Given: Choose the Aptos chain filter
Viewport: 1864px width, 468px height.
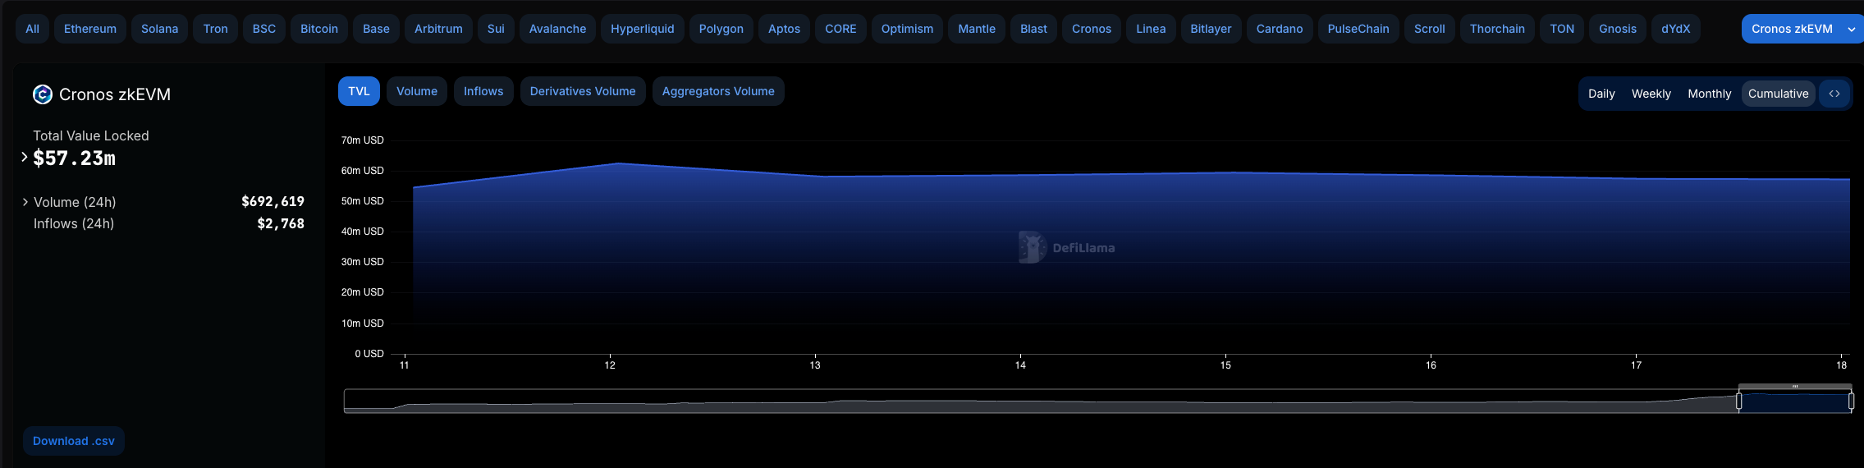Looking at the screenshot, I should [784, 29].
